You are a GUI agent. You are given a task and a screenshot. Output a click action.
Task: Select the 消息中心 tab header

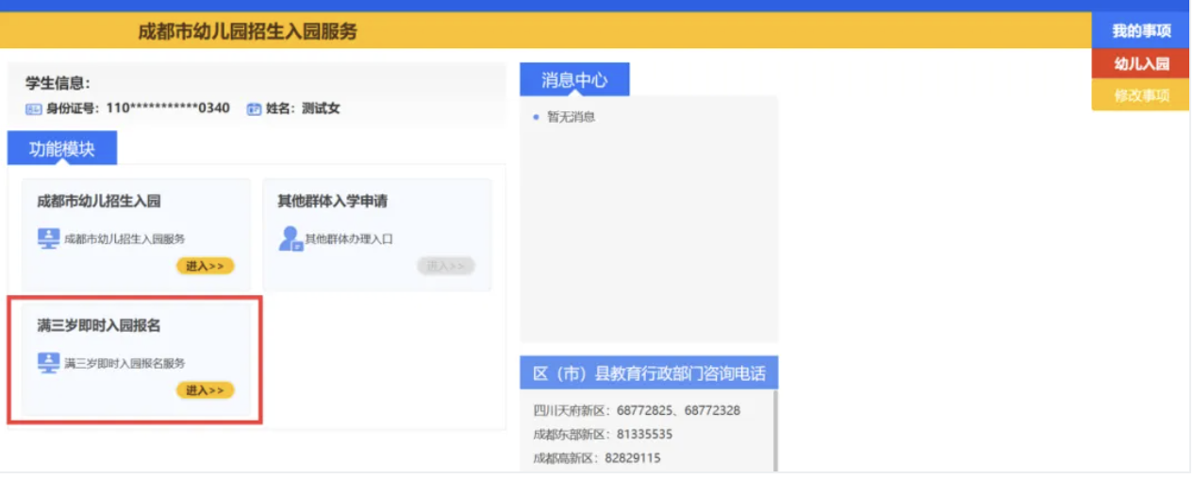tap(573, 80)
